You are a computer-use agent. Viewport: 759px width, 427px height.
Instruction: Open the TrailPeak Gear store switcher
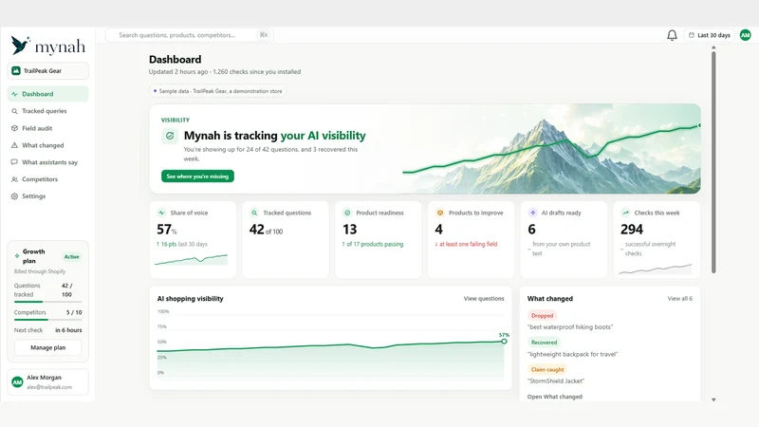(x=48, y=70)
